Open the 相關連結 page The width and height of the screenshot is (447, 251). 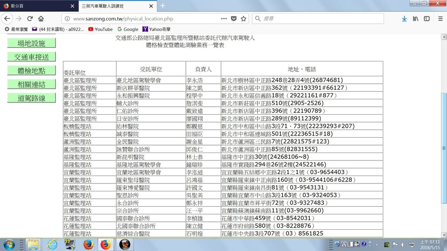coord(31,84)
